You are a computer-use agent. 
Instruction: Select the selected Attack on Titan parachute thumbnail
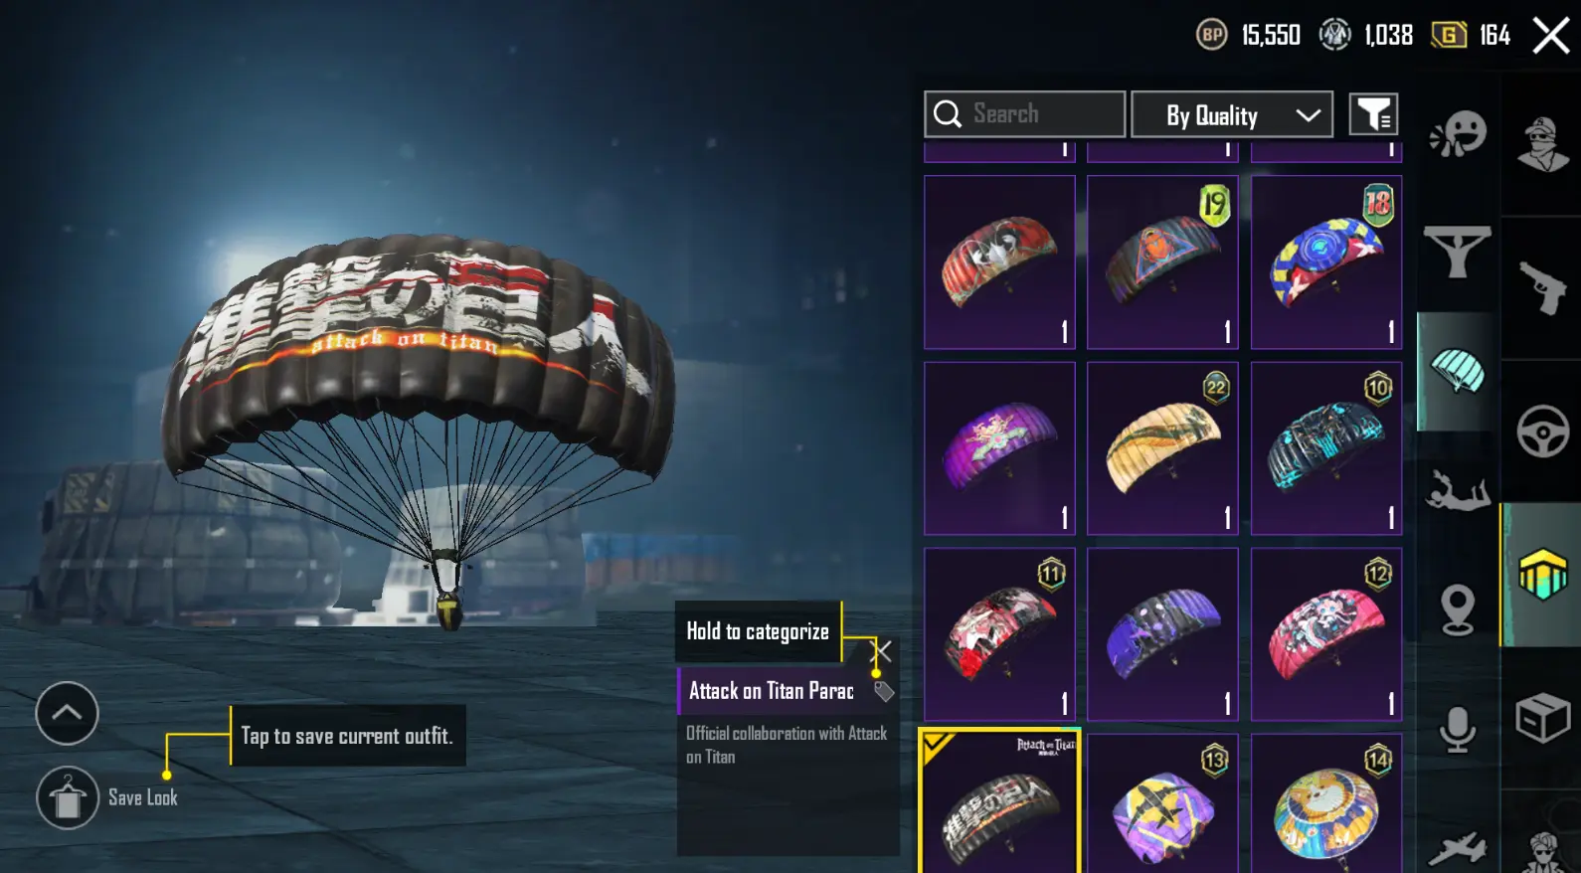point(999,803)
